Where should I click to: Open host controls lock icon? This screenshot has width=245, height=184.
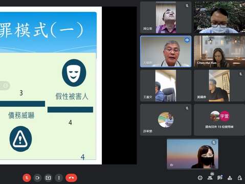click(x=240, y=178)
